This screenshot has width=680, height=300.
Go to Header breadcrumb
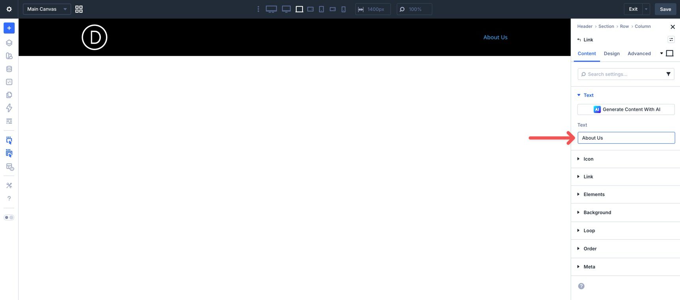coord(585,26)
